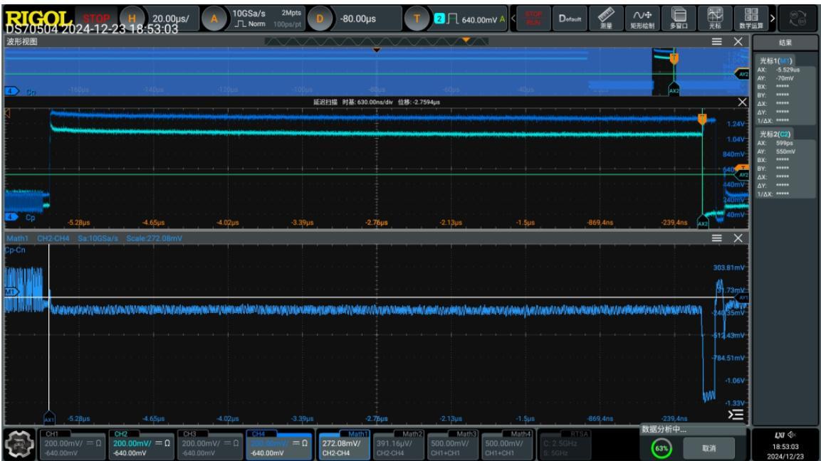Open the 矩形绘制 rectangle draw tool
The image size is (821, 461).
642,18
